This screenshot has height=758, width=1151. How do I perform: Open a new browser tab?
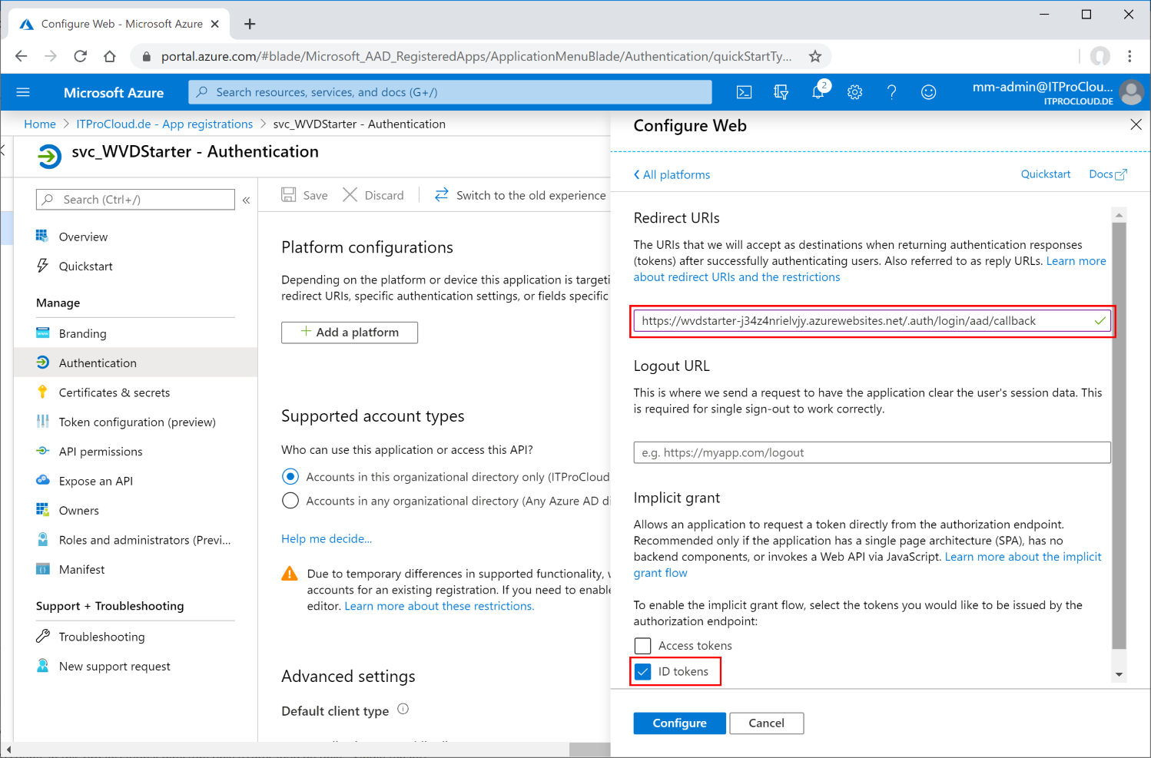coord(250,24)
